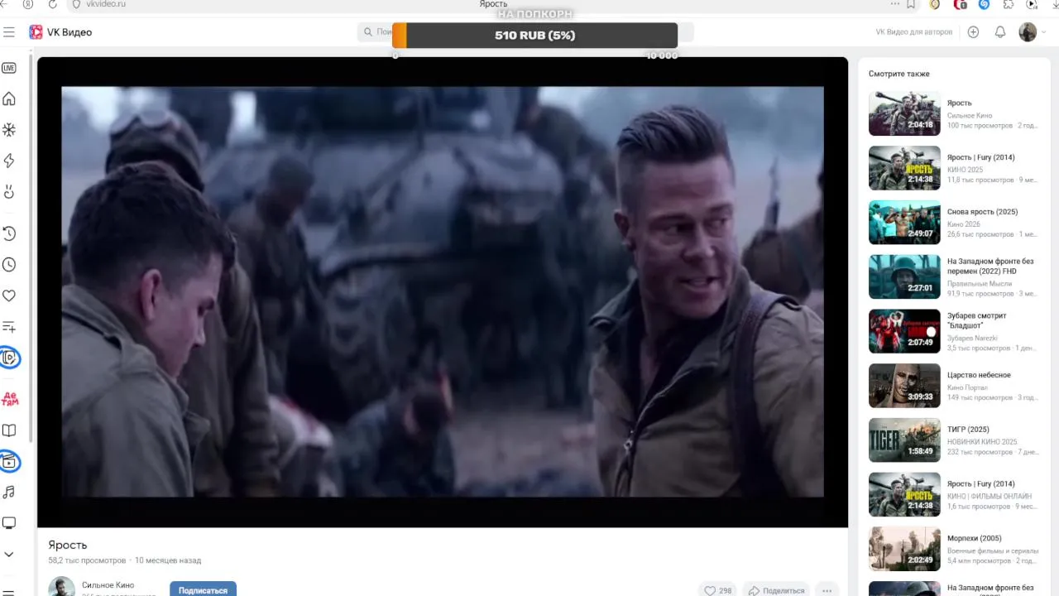Viewport: 1059px width, 596px height.
Task: Click the left sidebar vertical scrollbar
Action: click(31, 248)
